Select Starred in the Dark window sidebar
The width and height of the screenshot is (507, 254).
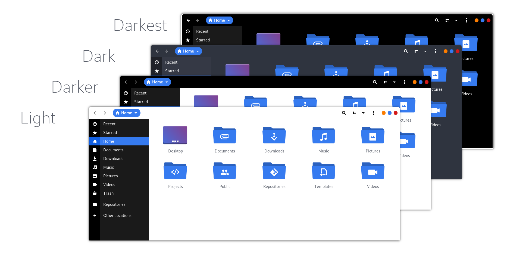[181, 71]
